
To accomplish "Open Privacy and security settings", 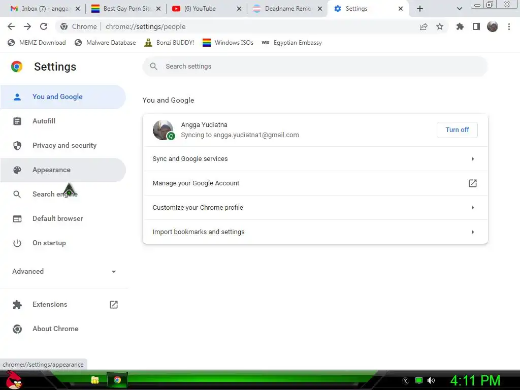I will coord(63,145).
